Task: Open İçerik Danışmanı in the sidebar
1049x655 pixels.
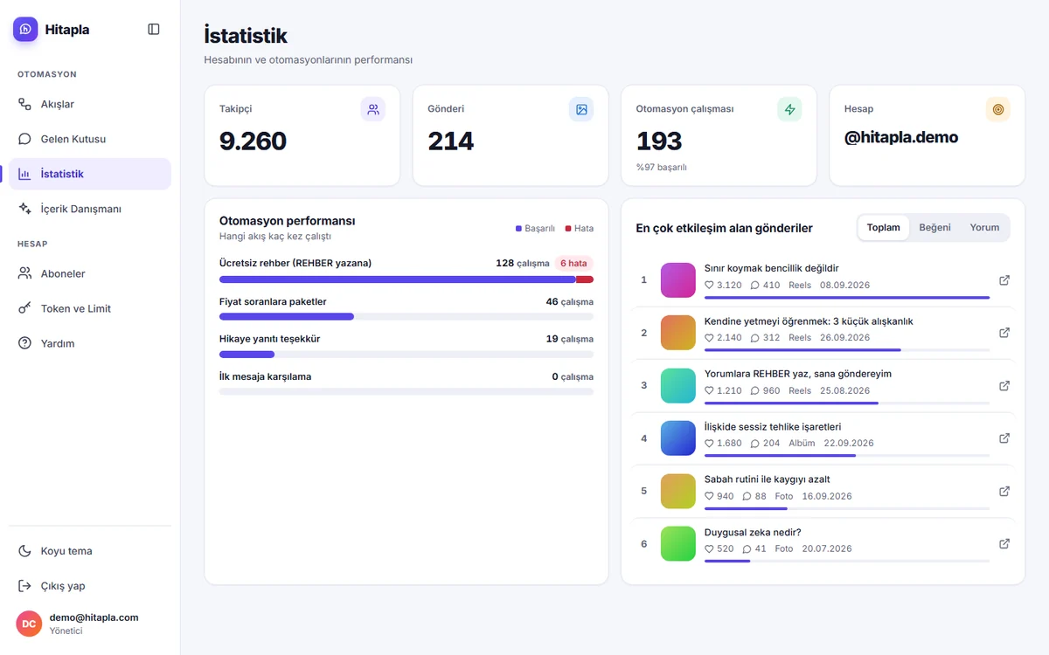Action: click(90, 209)
